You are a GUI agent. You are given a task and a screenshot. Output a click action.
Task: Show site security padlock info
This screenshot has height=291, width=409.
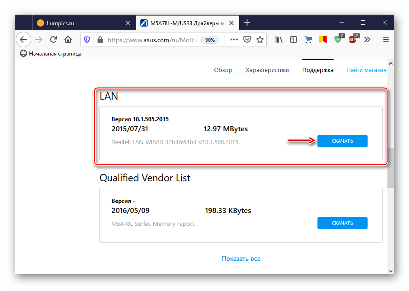pos(100,39)
